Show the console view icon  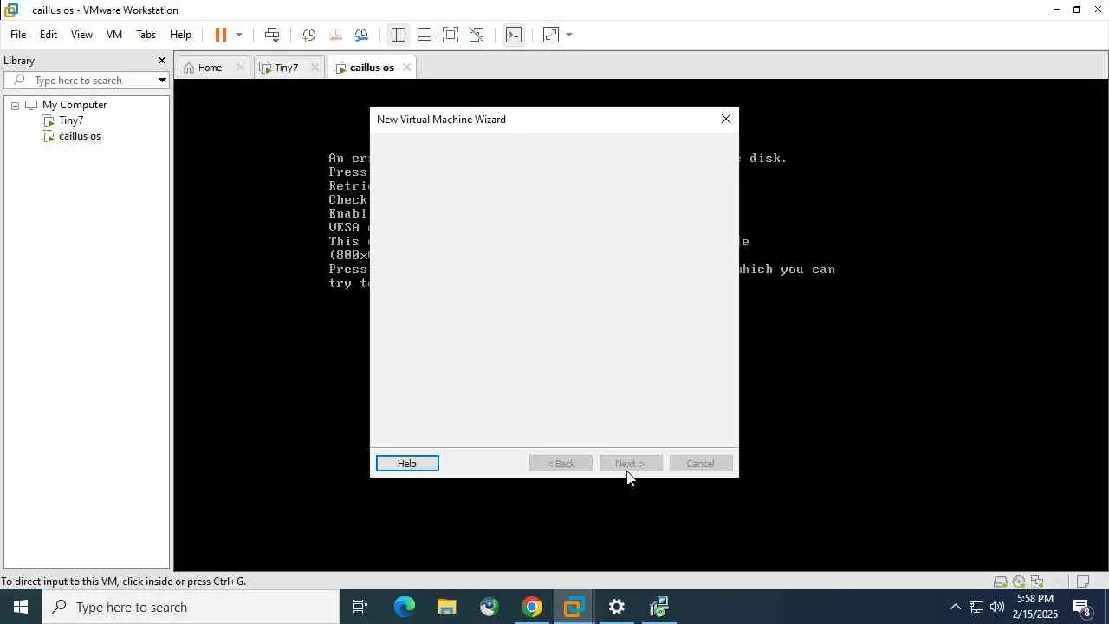click(514, 35)
